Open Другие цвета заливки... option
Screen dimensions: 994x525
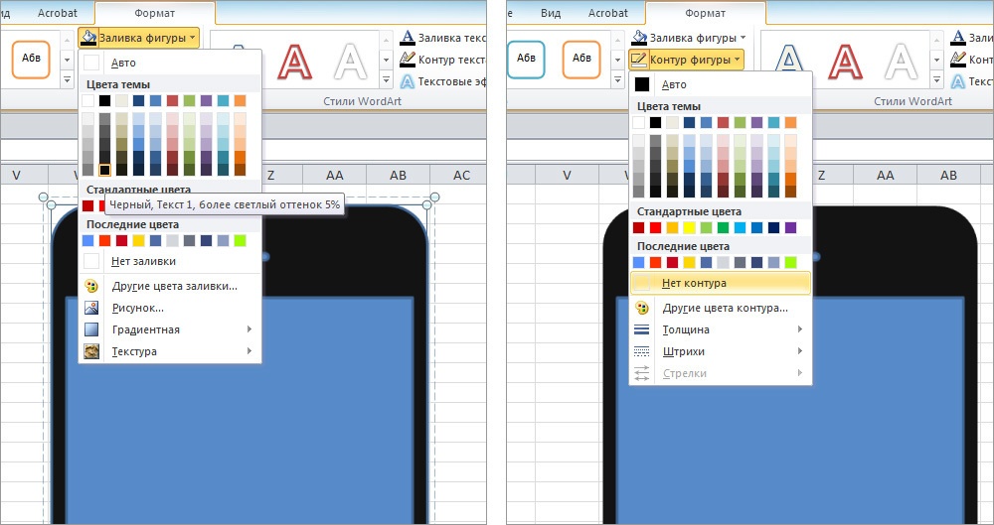[170, 286]
